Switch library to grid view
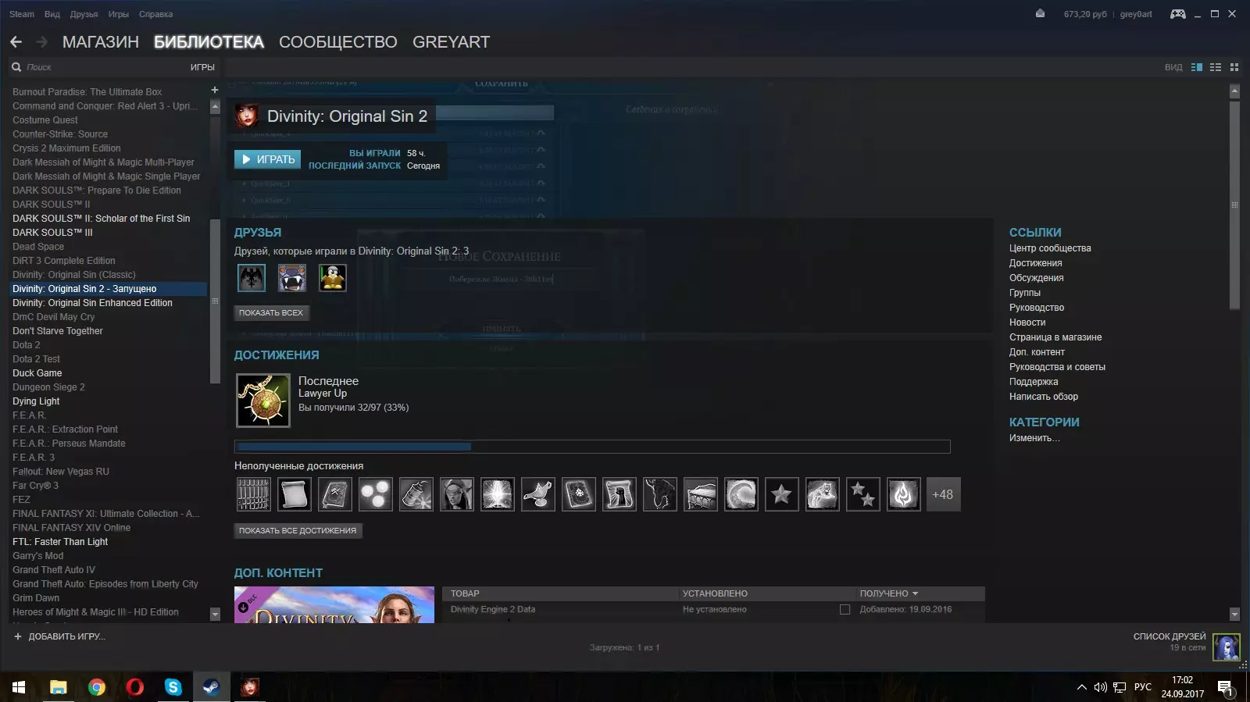The image size is (1250, 702). point(1234,67)
